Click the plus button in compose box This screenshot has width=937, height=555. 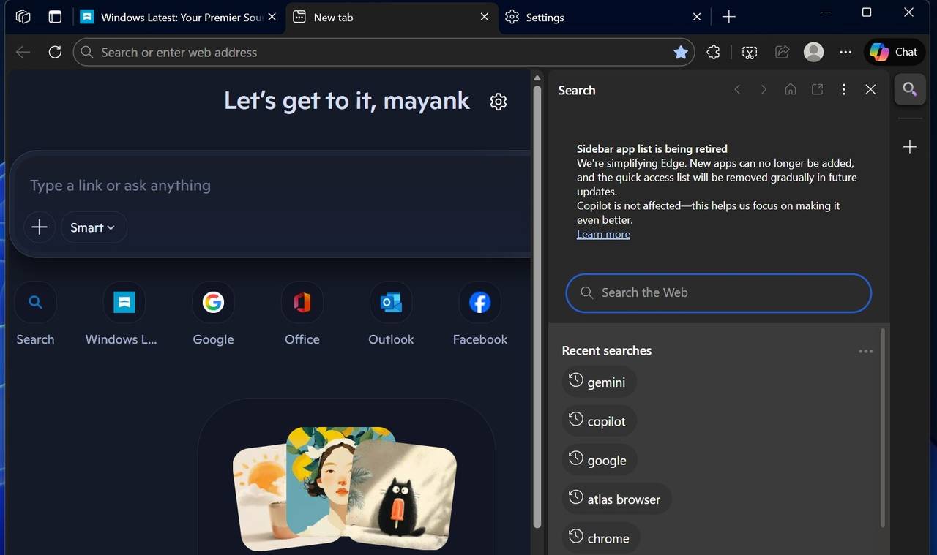(40, 227)
